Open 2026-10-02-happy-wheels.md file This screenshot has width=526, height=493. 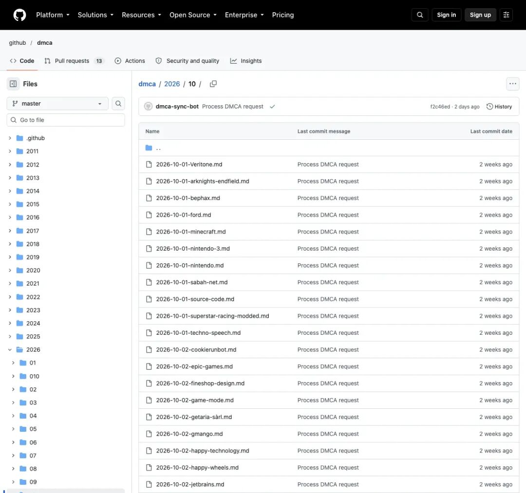click(x=197, y=468)
